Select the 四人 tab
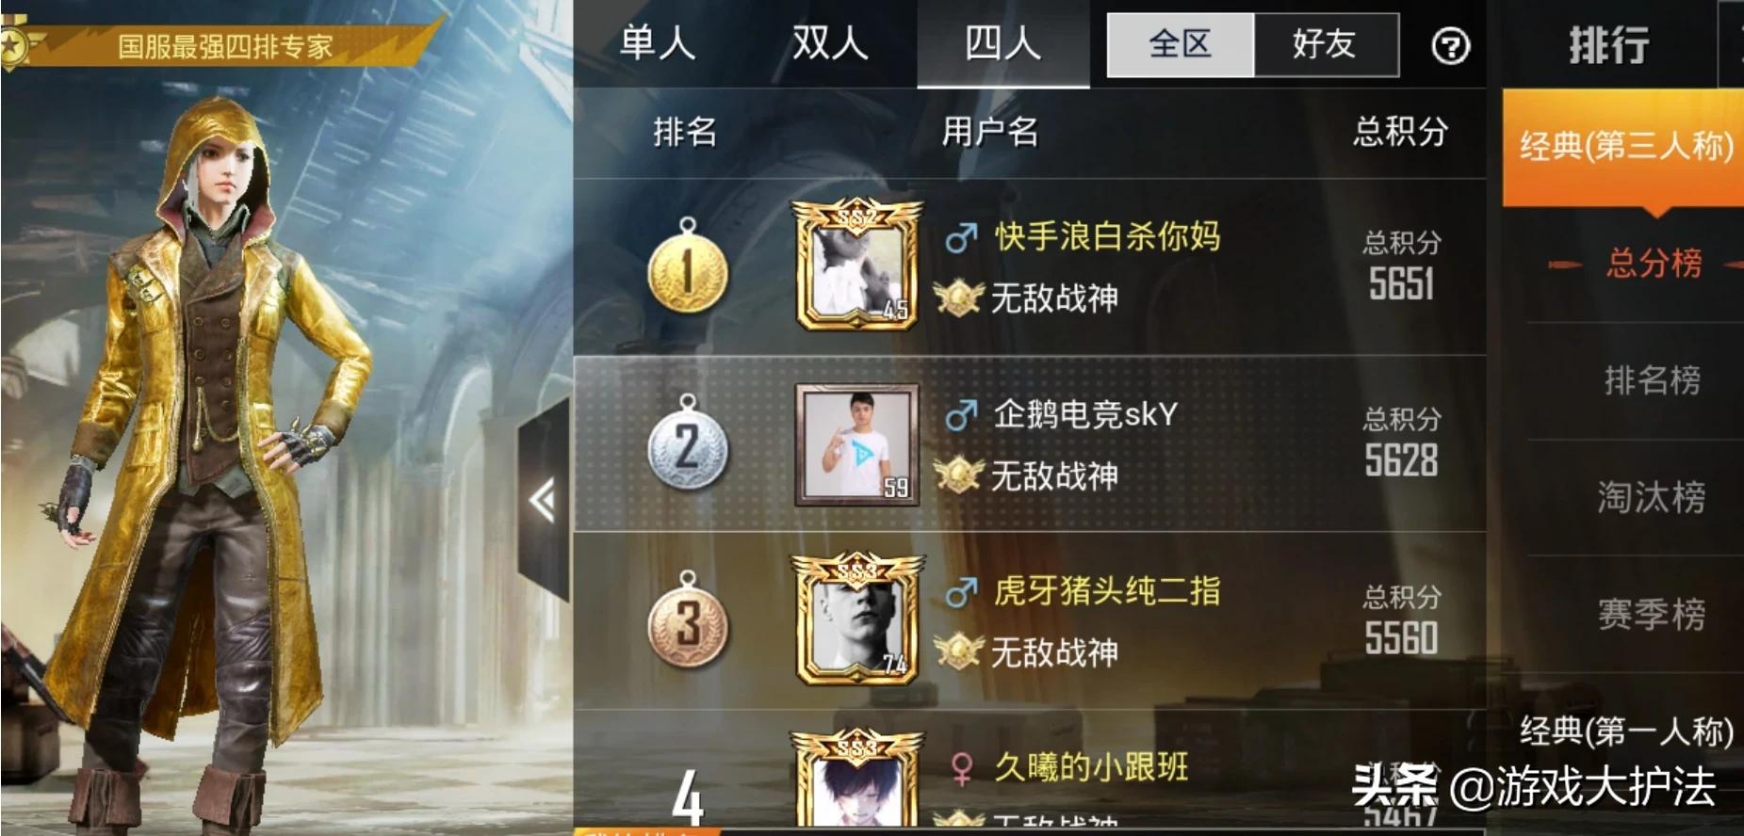Image resolution: width=1744 pixels, height=836 pixels. [1003, 44]
